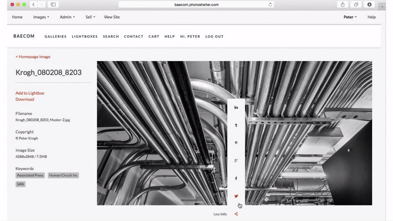Screen dimensions: 393x221
Task: Go to Home in admin bar
Action: click(x=17, y=17)
